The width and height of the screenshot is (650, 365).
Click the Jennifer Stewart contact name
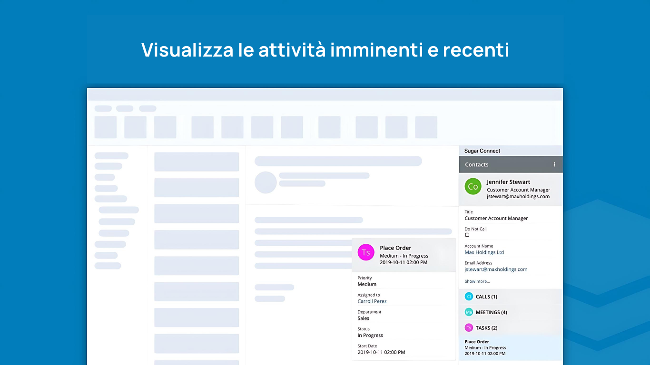point(508,182)
